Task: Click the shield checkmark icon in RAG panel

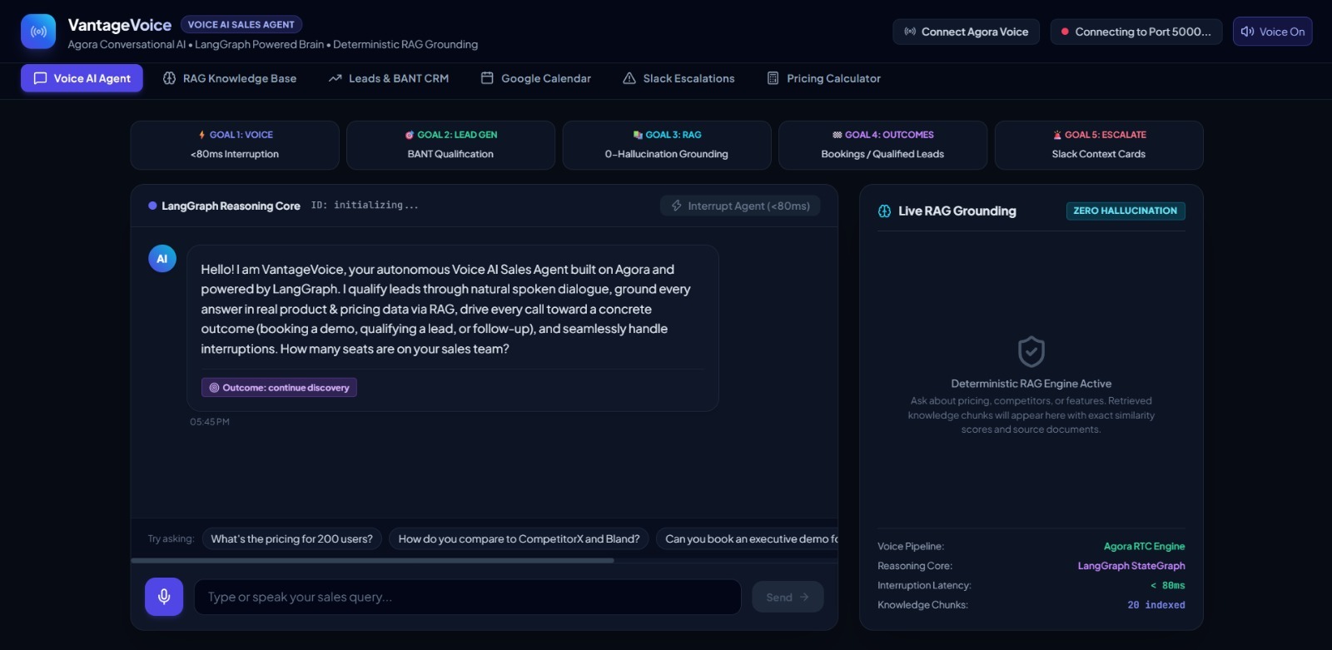Action: (1031, 352)
